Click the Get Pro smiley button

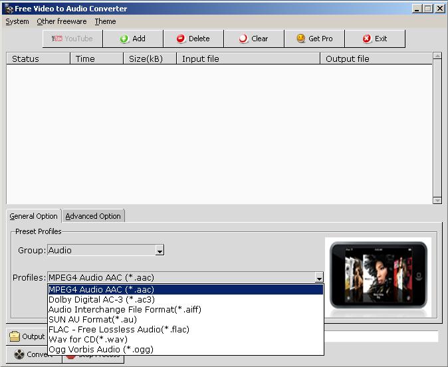[315, 39]
